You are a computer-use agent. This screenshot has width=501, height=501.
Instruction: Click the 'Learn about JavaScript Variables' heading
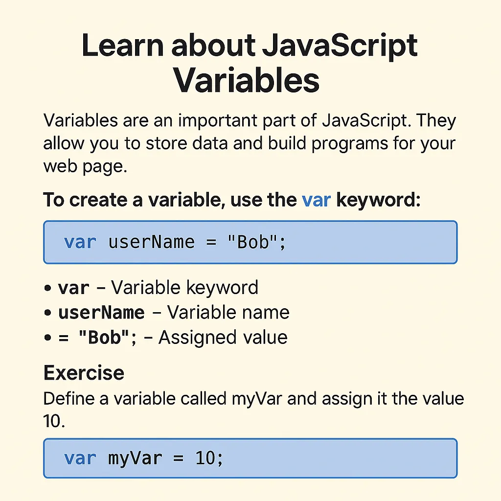250,63
